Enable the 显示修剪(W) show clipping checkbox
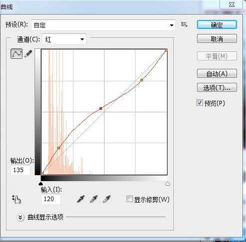This screenshot has height=242, width=246. (x=129, y=199)
